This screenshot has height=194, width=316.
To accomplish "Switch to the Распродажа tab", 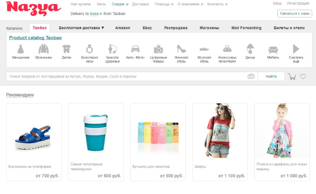I will point(176,28).
